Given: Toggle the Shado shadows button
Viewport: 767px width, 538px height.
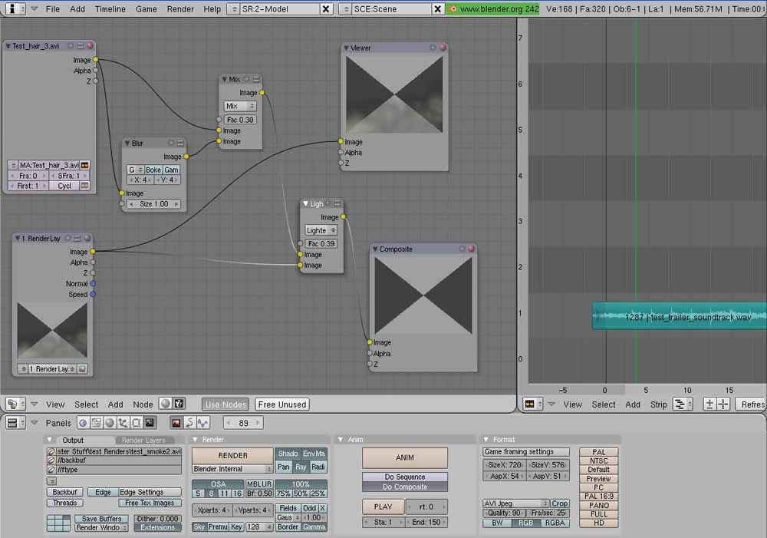Looking at the screenshot, I should [288, 454].
